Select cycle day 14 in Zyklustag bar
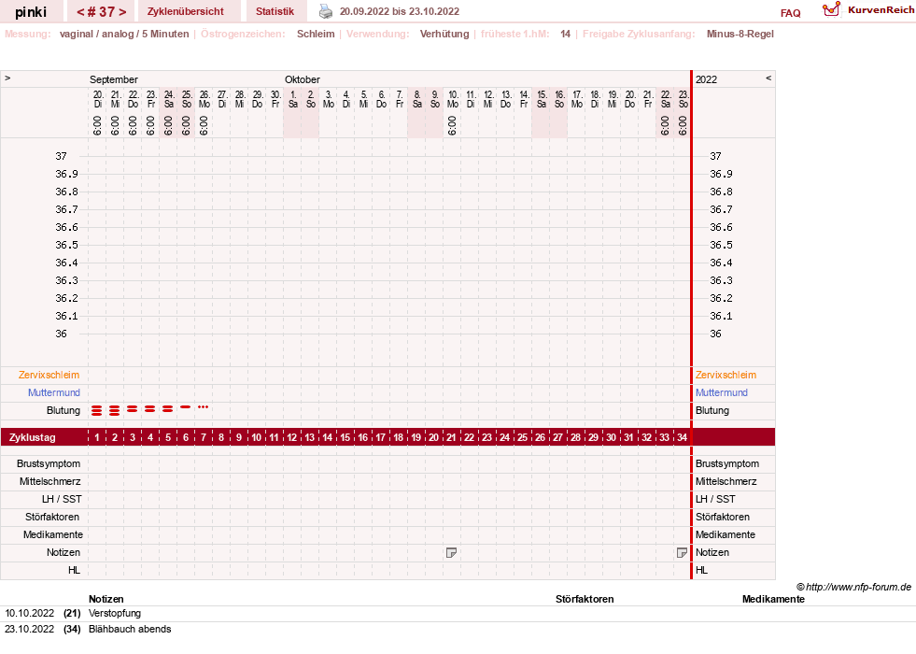This screenshot has height=654, width=916. point(328,437)
